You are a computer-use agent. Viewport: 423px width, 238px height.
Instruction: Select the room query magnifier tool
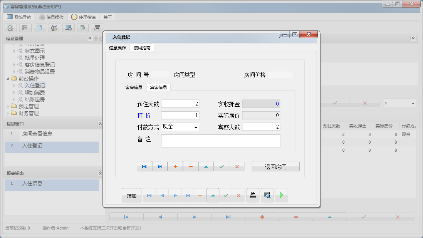10,28
